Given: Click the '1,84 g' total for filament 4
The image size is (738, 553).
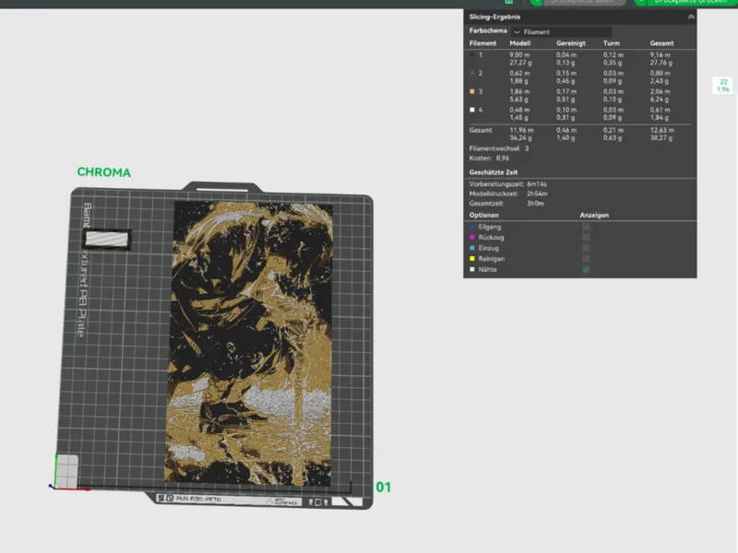Looking at the screenshot, I should point(660,118).
